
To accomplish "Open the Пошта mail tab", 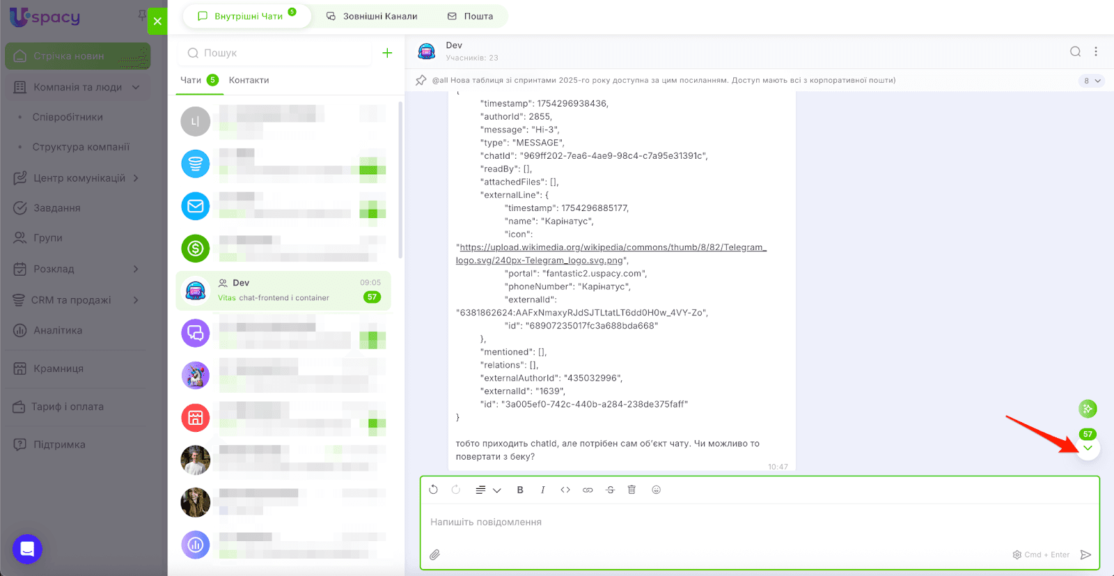I will [x=470, y=16].
